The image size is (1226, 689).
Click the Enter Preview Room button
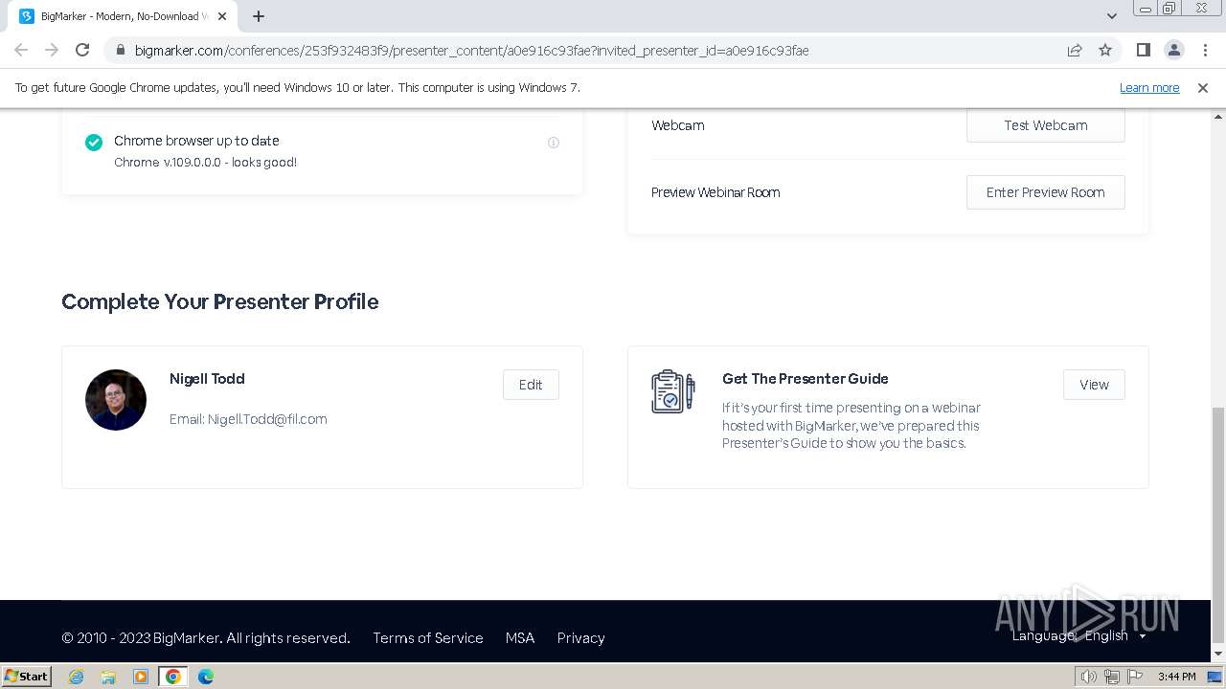coord(1046,192)
